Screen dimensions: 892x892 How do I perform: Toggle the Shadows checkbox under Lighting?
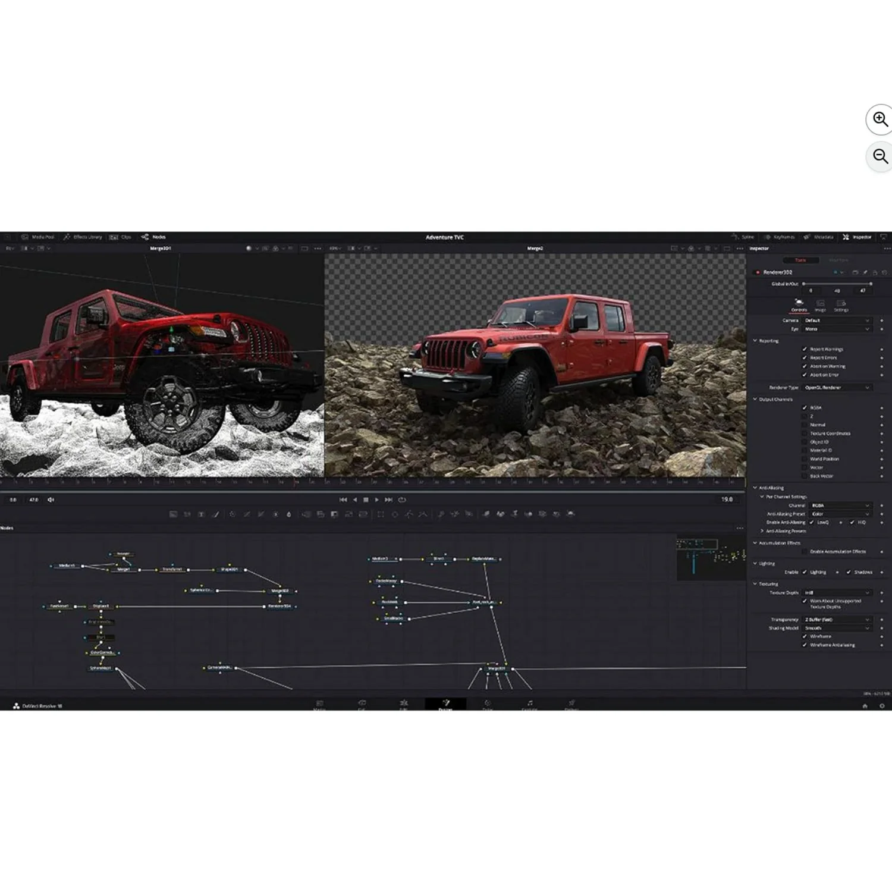click(x=849, y=572)
